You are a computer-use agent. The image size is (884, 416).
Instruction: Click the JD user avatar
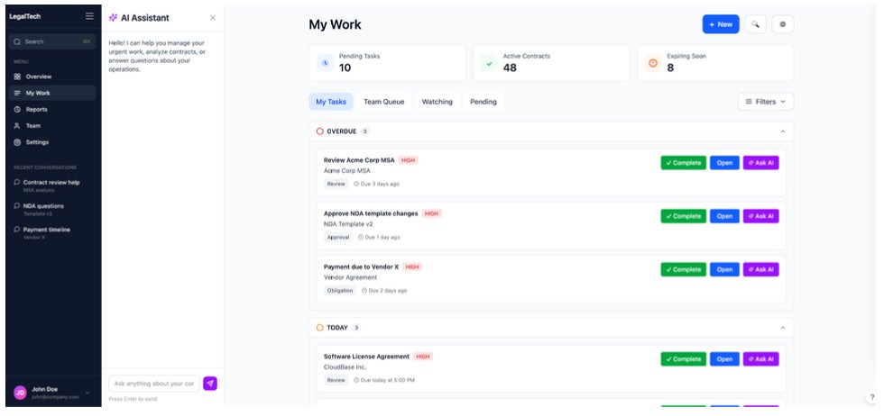point(20,393)
